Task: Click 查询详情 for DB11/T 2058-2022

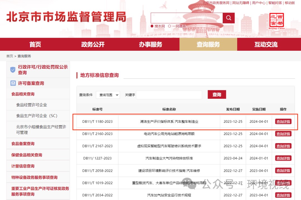Action: point(283,171)
